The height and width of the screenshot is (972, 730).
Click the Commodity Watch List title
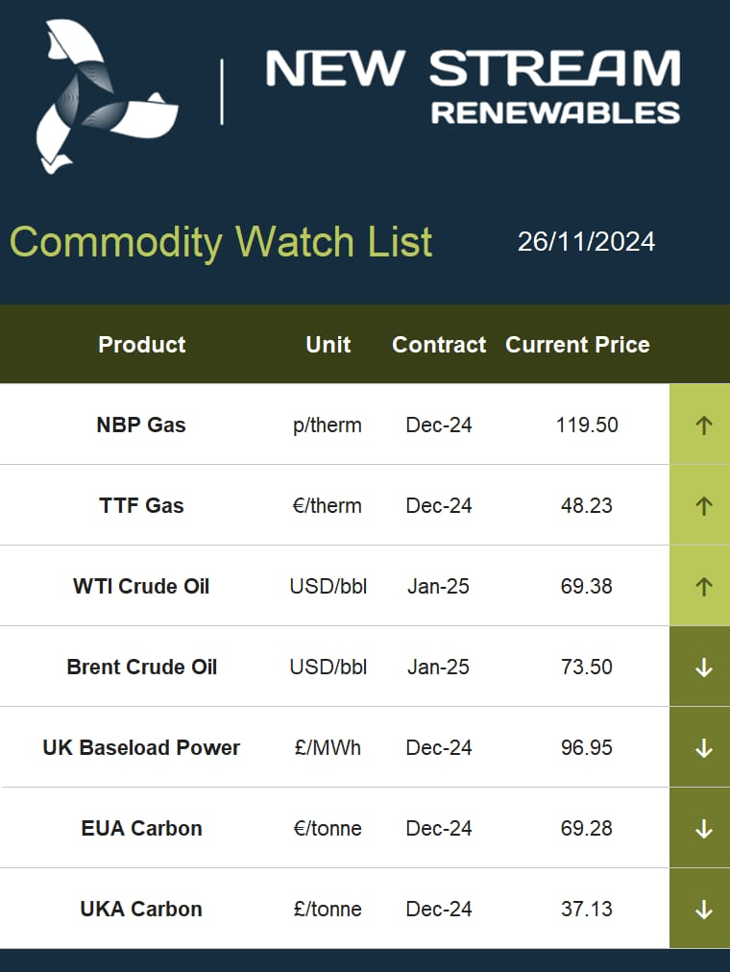point(221,242)
